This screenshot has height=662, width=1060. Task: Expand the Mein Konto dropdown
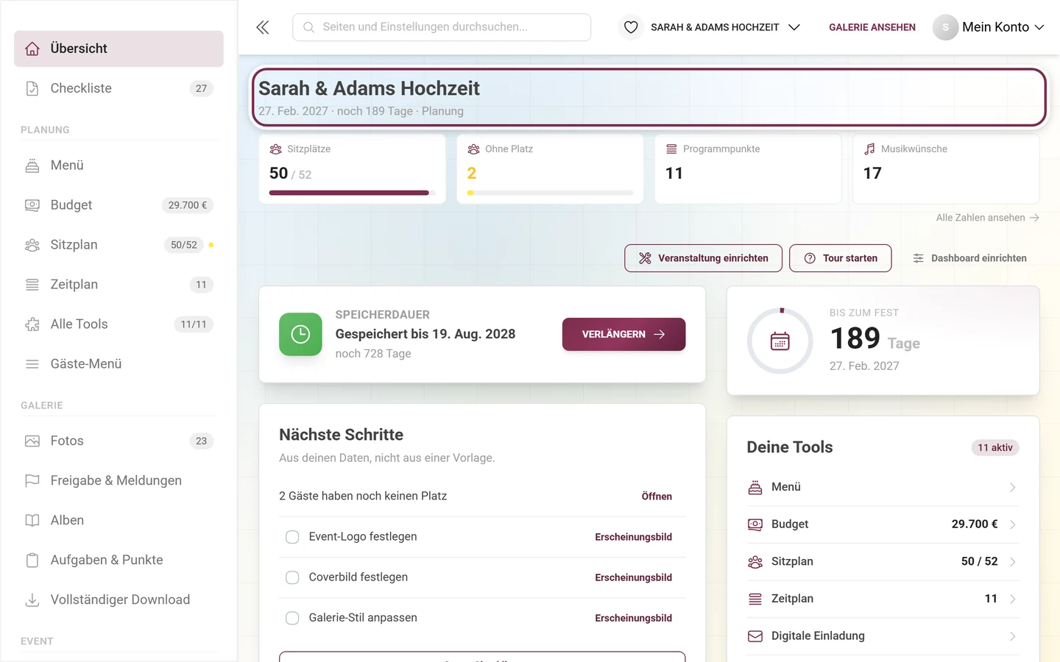click(989, 27)
